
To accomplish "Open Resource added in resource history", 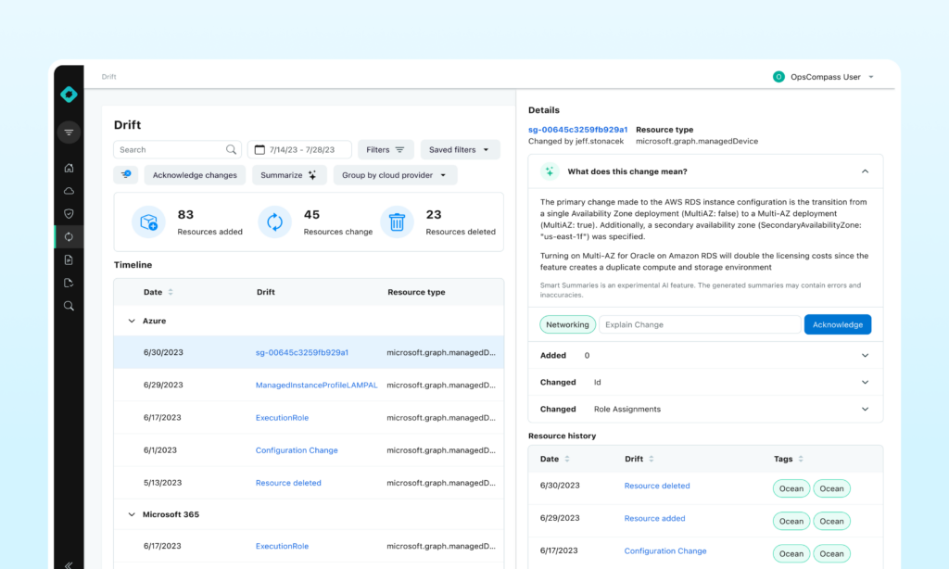I will point(654,518).
